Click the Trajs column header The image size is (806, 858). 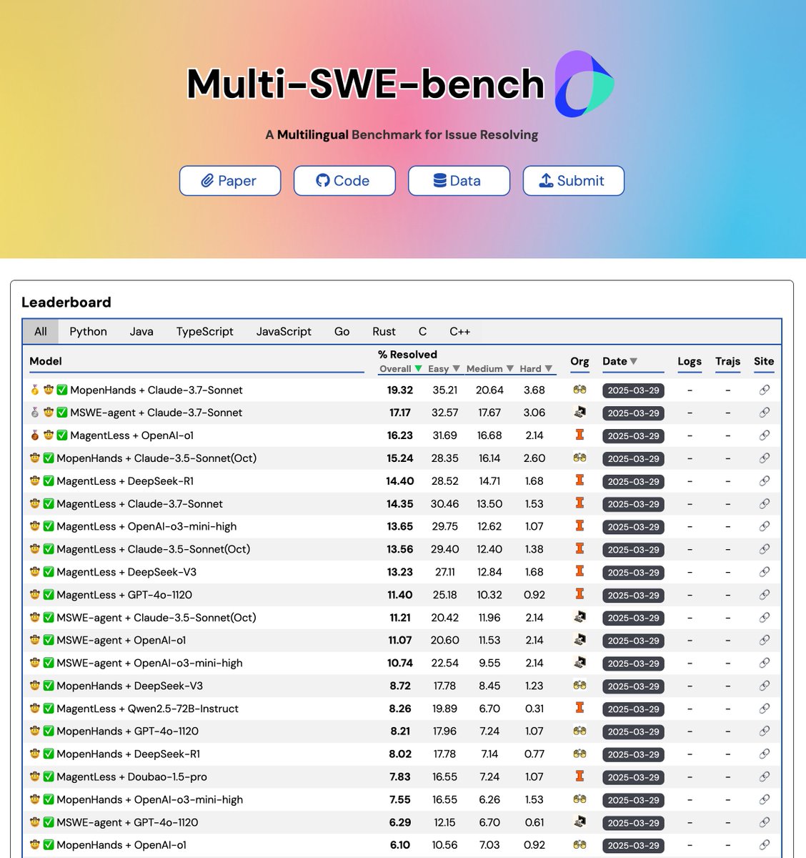(727, 361)
